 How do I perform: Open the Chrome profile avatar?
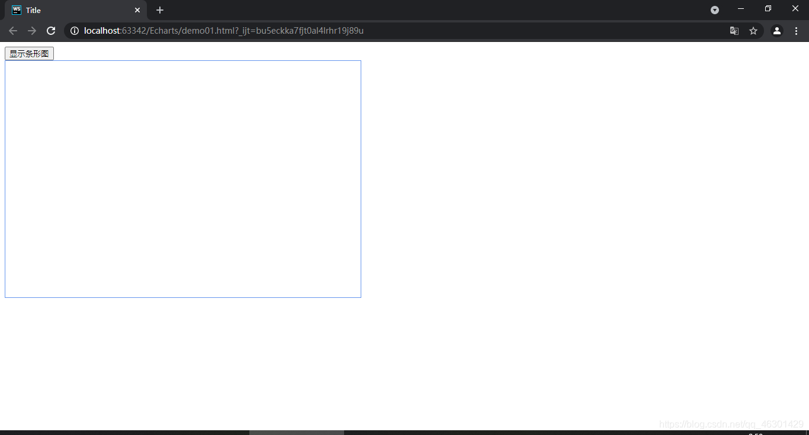tap(777, 31)
